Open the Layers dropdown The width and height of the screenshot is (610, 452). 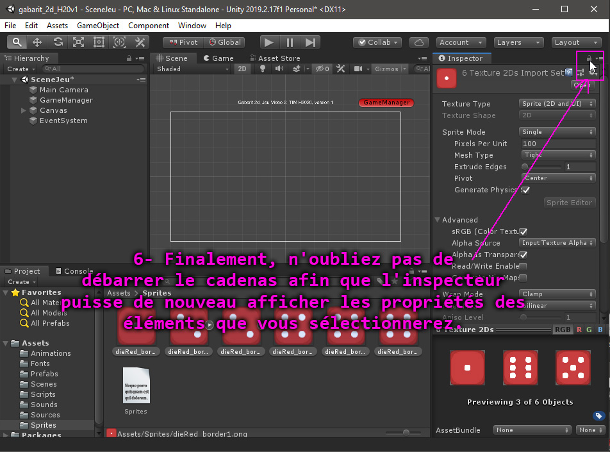518,42
